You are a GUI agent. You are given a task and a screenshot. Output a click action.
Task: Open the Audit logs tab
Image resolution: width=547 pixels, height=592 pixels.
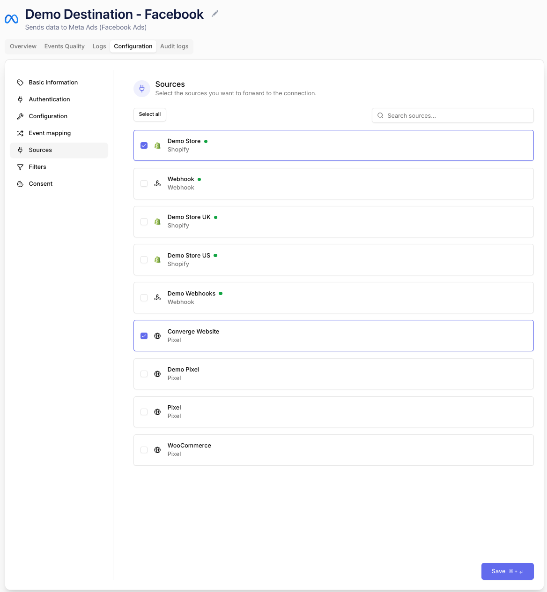[174, 46]
